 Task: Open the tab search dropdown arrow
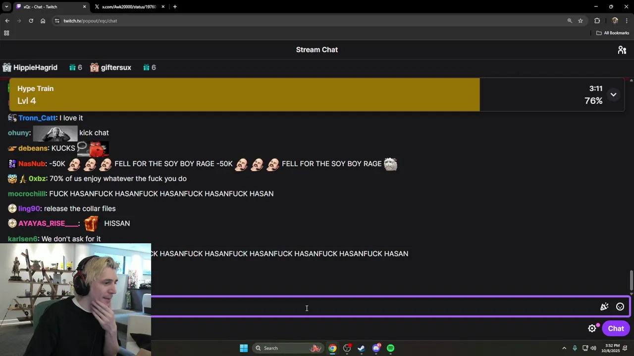(x=6, y=7)
